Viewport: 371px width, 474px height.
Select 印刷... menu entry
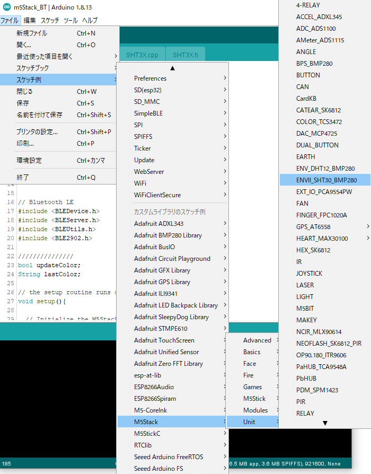[x=58, y=144]
